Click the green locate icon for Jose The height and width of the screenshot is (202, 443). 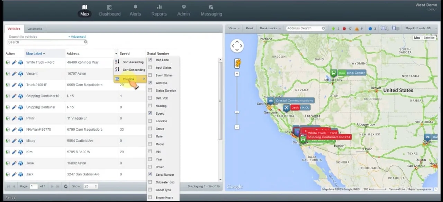[x=8, y=163]
